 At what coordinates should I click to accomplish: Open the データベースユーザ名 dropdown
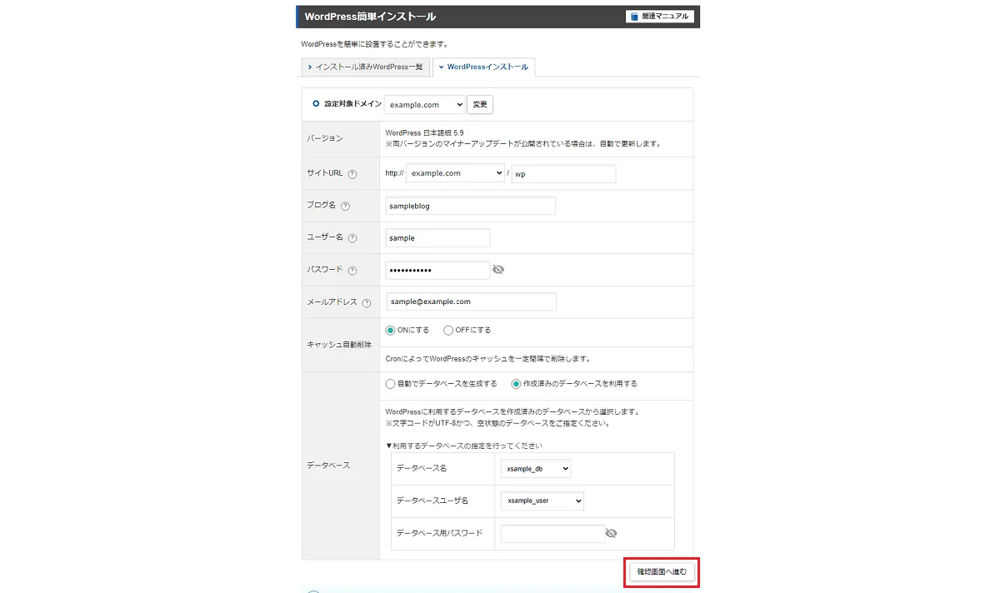(x=542, y=501)
